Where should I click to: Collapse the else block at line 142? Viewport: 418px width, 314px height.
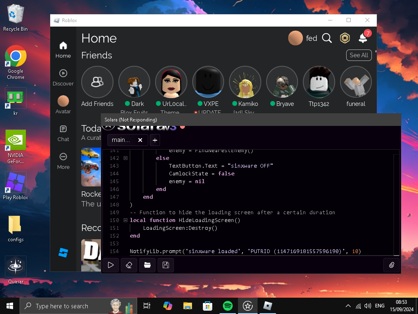click(125, 158)
